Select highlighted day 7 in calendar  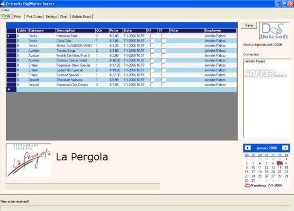coord(280,163)
